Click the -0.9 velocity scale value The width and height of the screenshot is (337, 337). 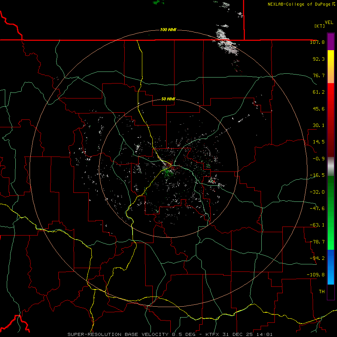(x=319, y=159)
